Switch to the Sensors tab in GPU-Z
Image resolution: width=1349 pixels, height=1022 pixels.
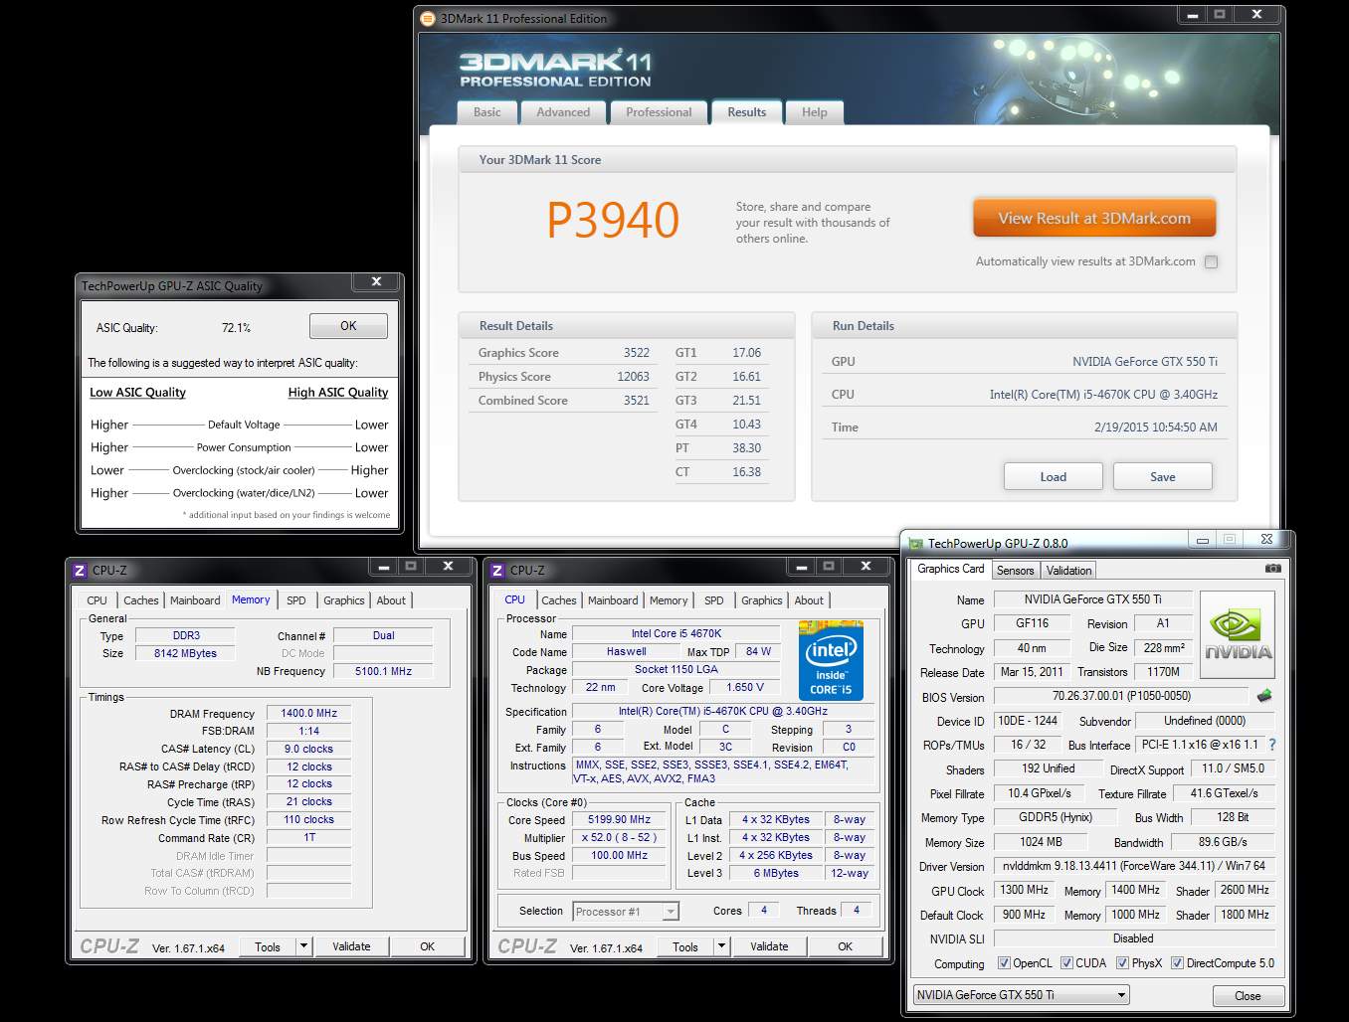point(1016,571)
